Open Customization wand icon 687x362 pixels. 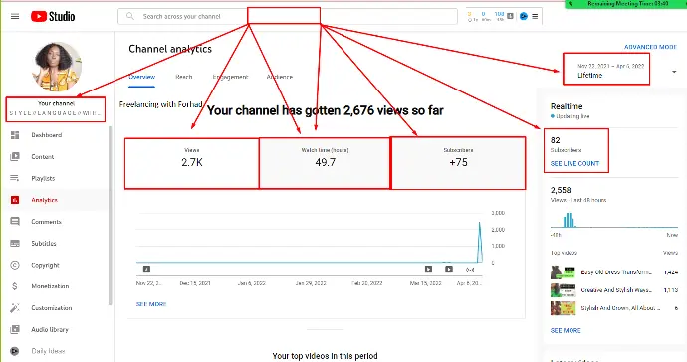15,308
